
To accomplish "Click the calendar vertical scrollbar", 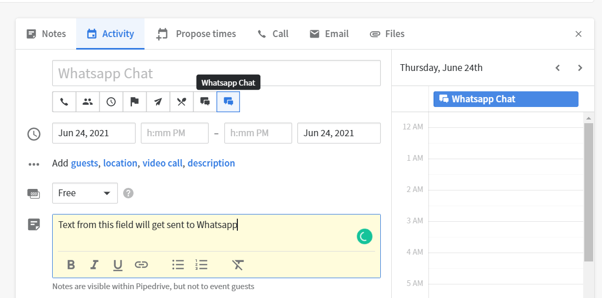I will pos(588,192).
